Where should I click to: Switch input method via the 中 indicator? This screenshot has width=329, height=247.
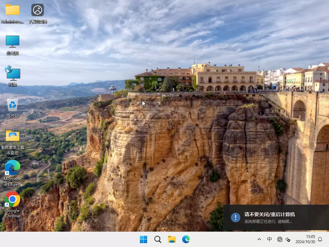(269, 240)
